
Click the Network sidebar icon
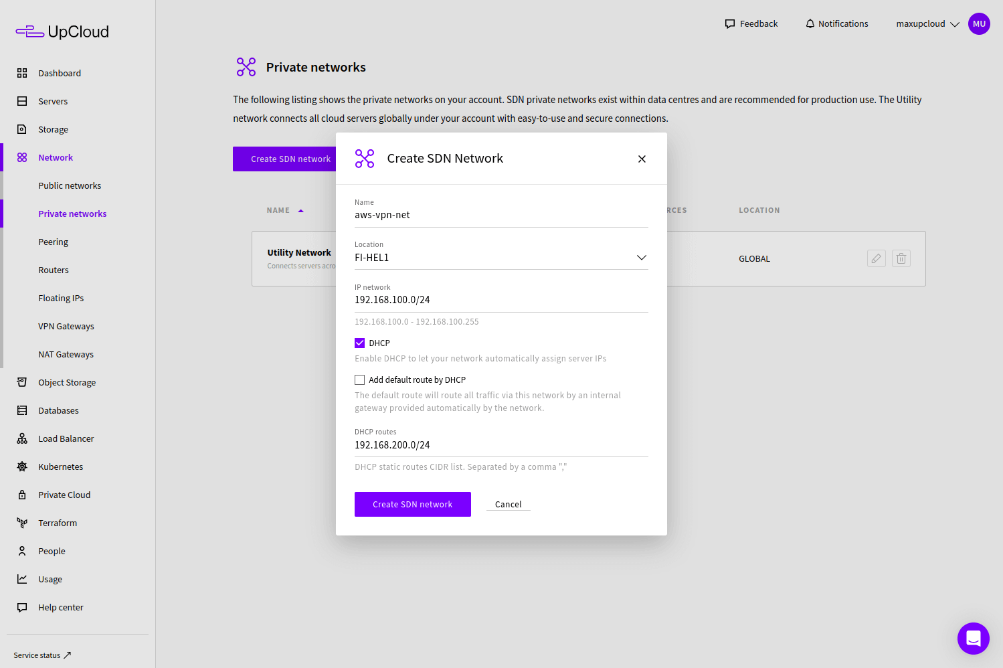[x=22, y=157]
